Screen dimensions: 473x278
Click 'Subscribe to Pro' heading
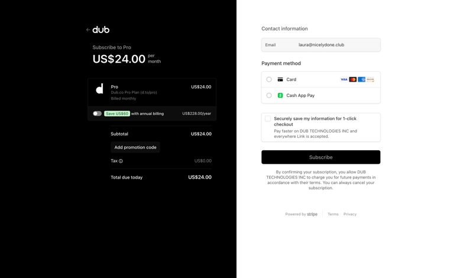(x=112, y=47)
